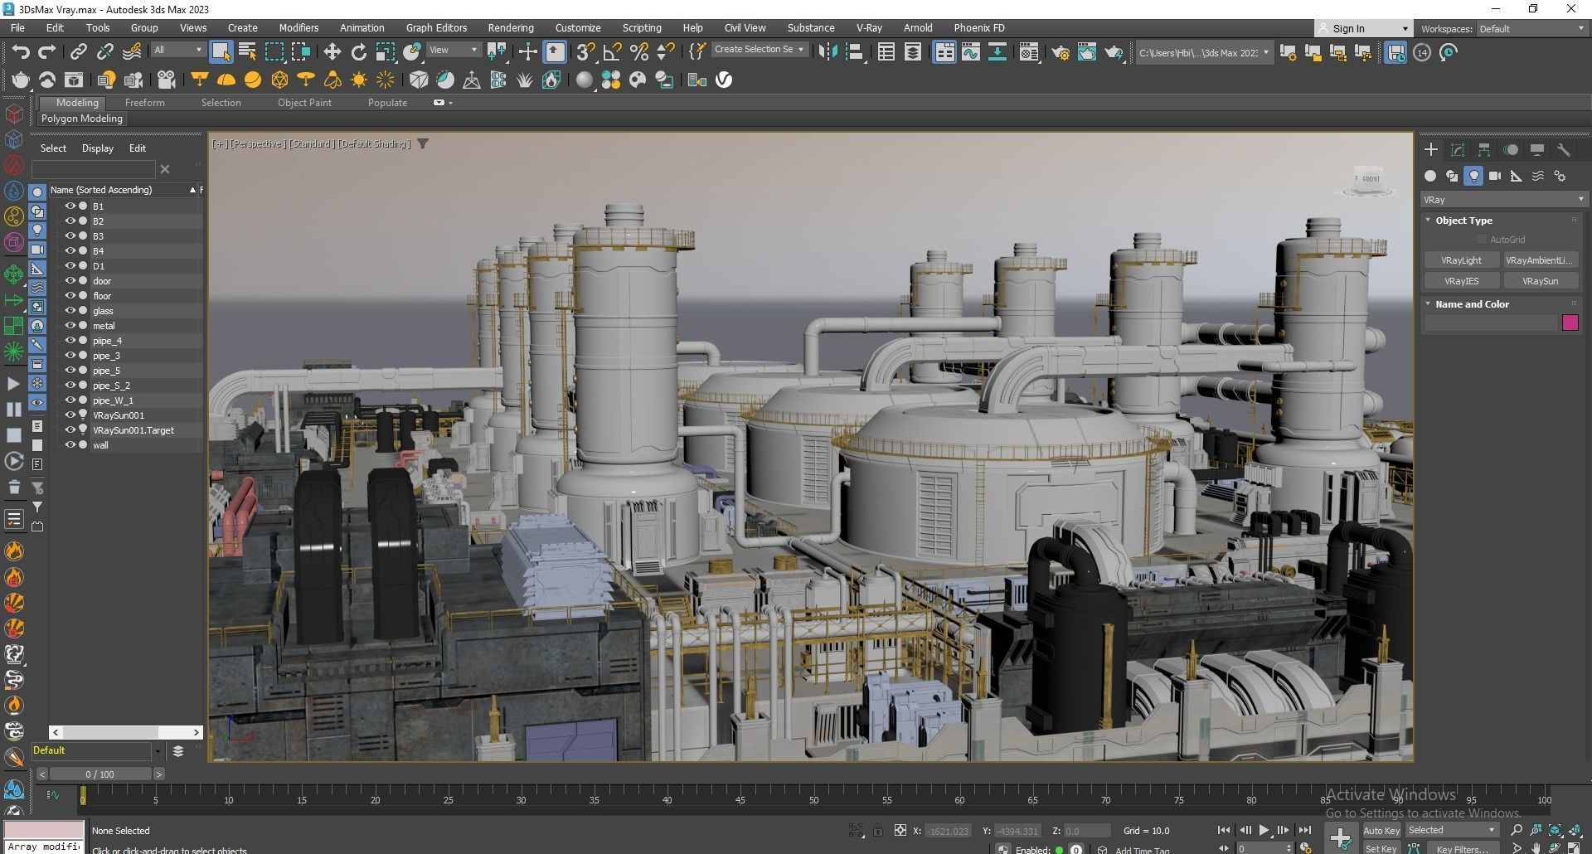
Task: Jump to the animation start frame
Action: tap(1224, 830)
